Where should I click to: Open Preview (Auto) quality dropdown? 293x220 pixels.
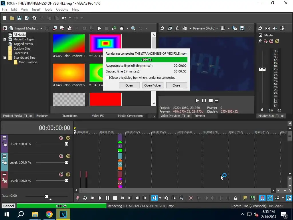click(x=205, y=28)
